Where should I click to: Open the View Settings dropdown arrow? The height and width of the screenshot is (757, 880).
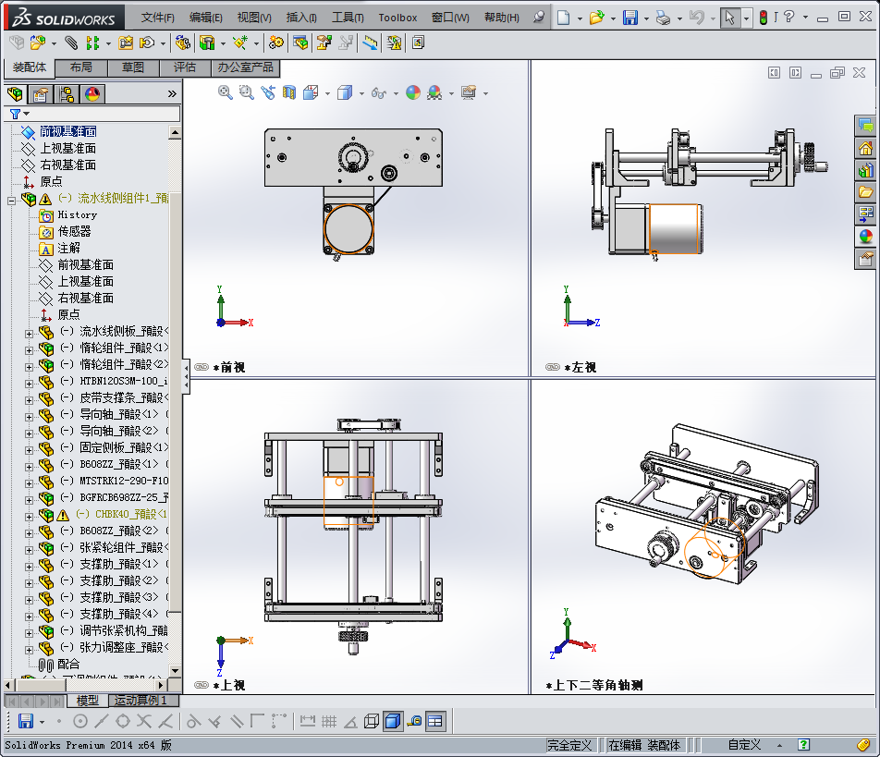pyautogui.click(x=485, y=93)
